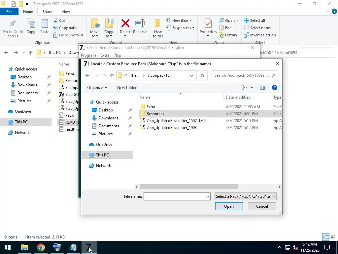Click Edit in Open group
The image size is (338, 254).
click(x=225, y=28)
